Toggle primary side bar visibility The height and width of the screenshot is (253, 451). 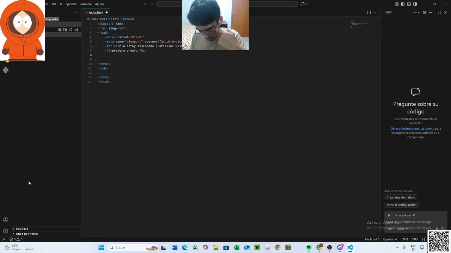coord(403,4)
